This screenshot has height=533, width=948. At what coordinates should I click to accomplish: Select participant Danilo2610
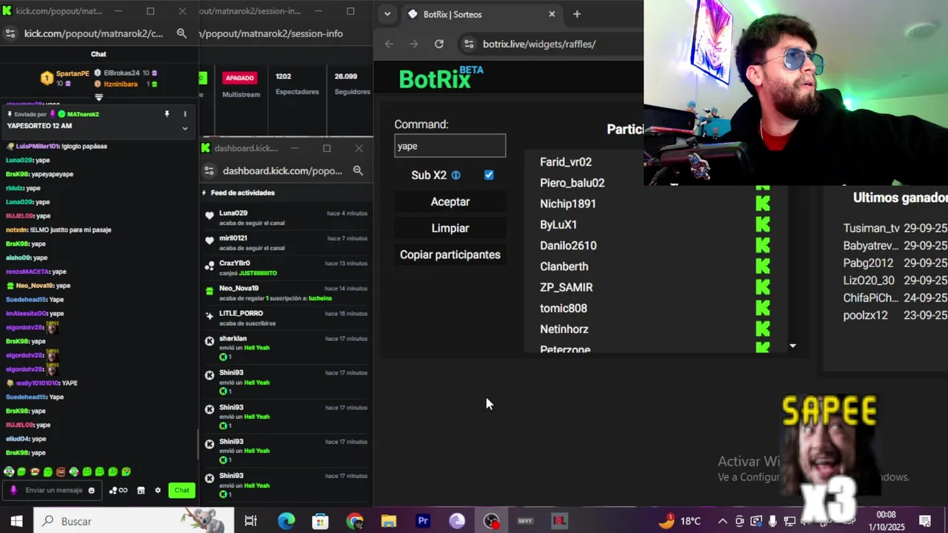tap(568, 245)
